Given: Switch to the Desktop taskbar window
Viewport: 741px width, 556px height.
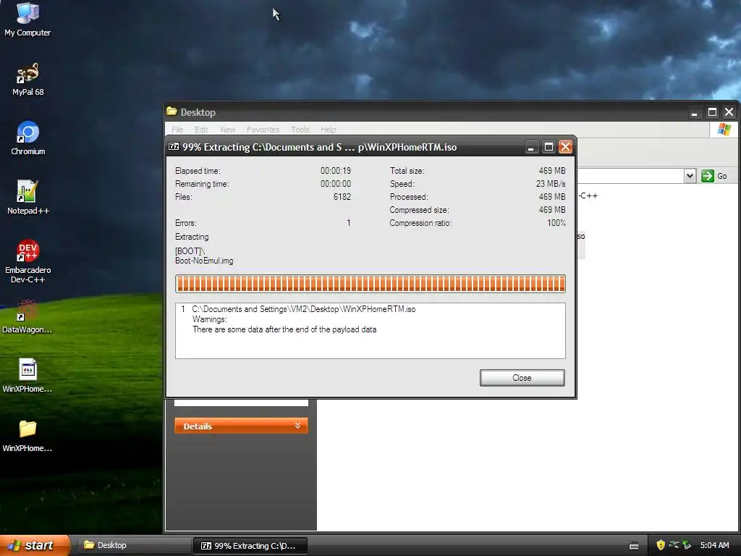Looking at the screenshot, I should point(132,545).
